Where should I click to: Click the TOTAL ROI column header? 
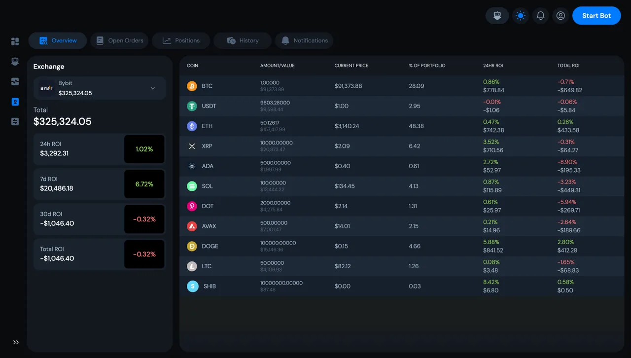(568, 66)
